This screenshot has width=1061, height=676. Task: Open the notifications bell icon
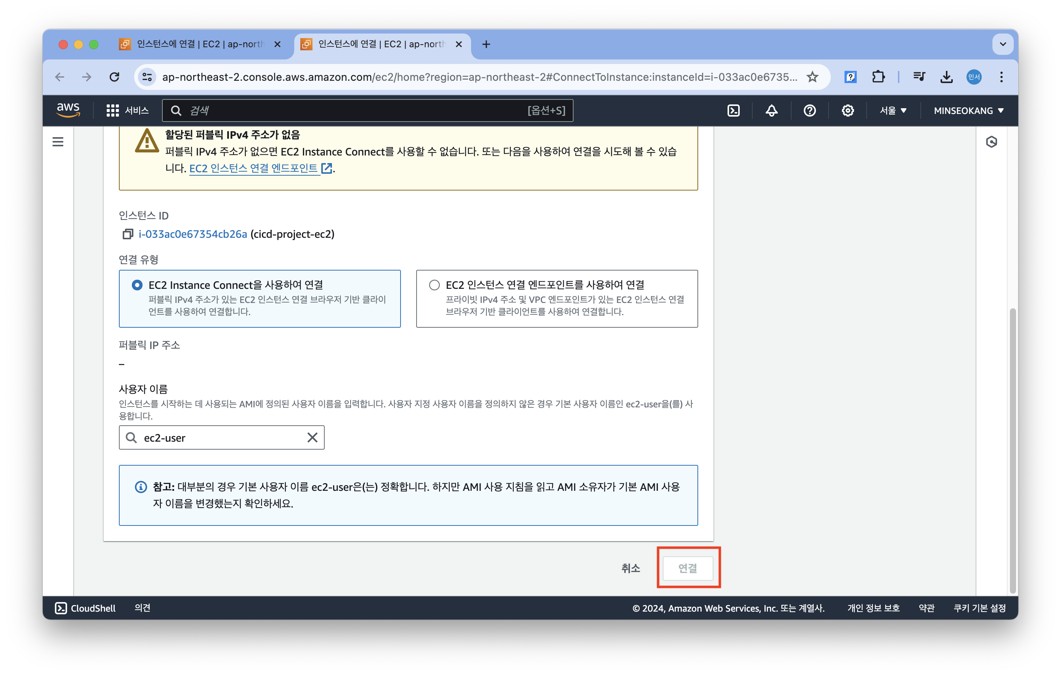pos(771,111)
